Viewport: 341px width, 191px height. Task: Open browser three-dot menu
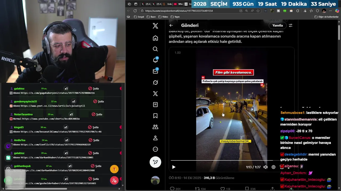pos(330,11)
